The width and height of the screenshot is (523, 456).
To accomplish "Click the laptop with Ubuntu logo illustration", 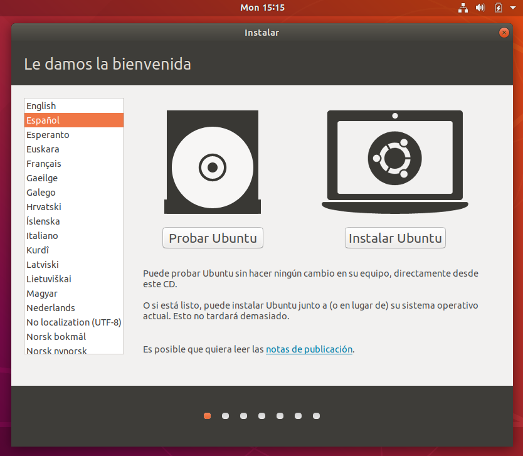I will coord(395,162).
